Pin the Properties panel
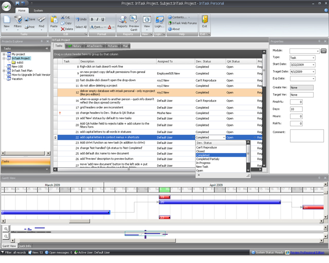 click(x=319, y=41)
